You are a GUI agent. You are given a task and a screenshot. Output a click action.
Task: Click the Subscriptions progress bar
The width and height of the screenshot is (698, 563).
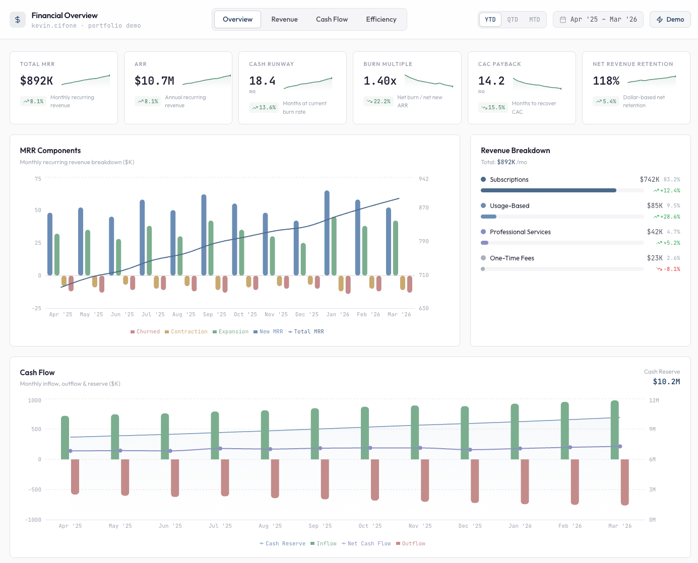[x=548, y=190]
